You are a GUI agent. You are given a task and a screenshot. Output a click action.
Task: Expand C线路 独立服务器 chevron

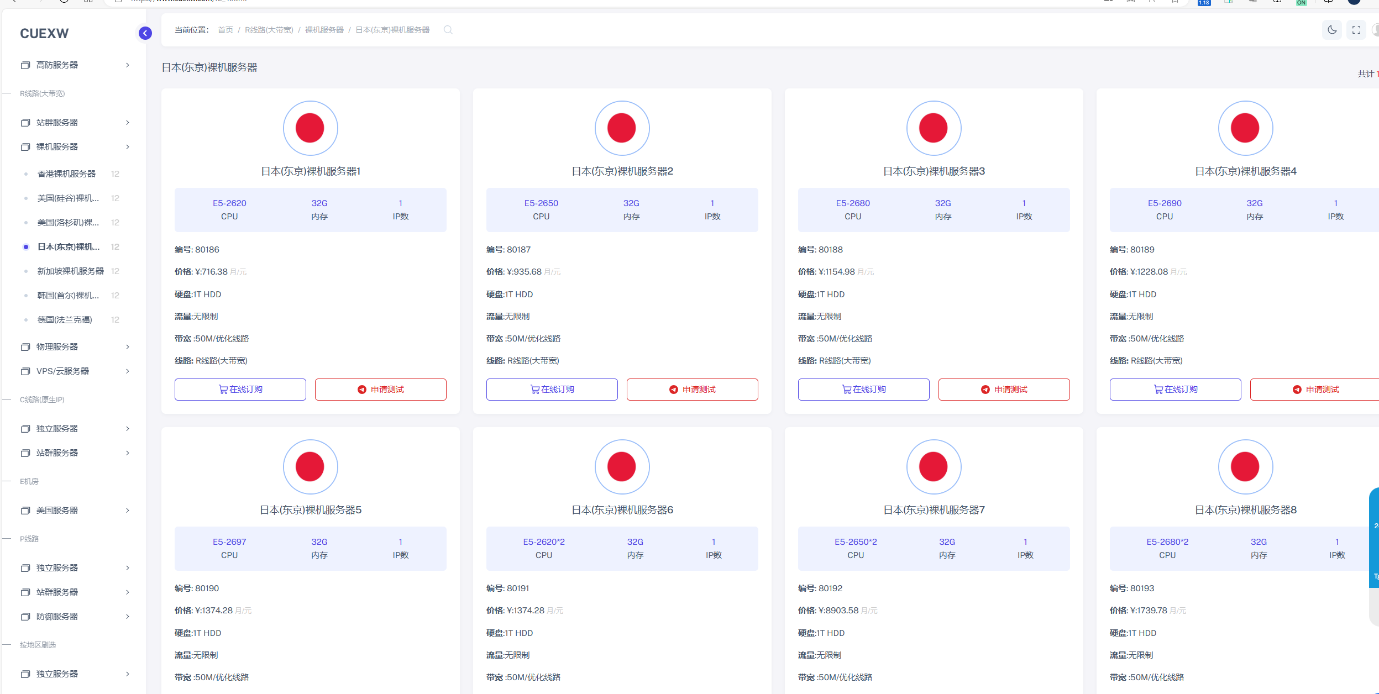tap(128, 429)
